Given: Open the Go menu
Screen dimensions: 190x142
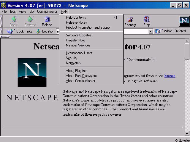Looking at the screenshot, I should pyautogui.click(x=31, y=12).
